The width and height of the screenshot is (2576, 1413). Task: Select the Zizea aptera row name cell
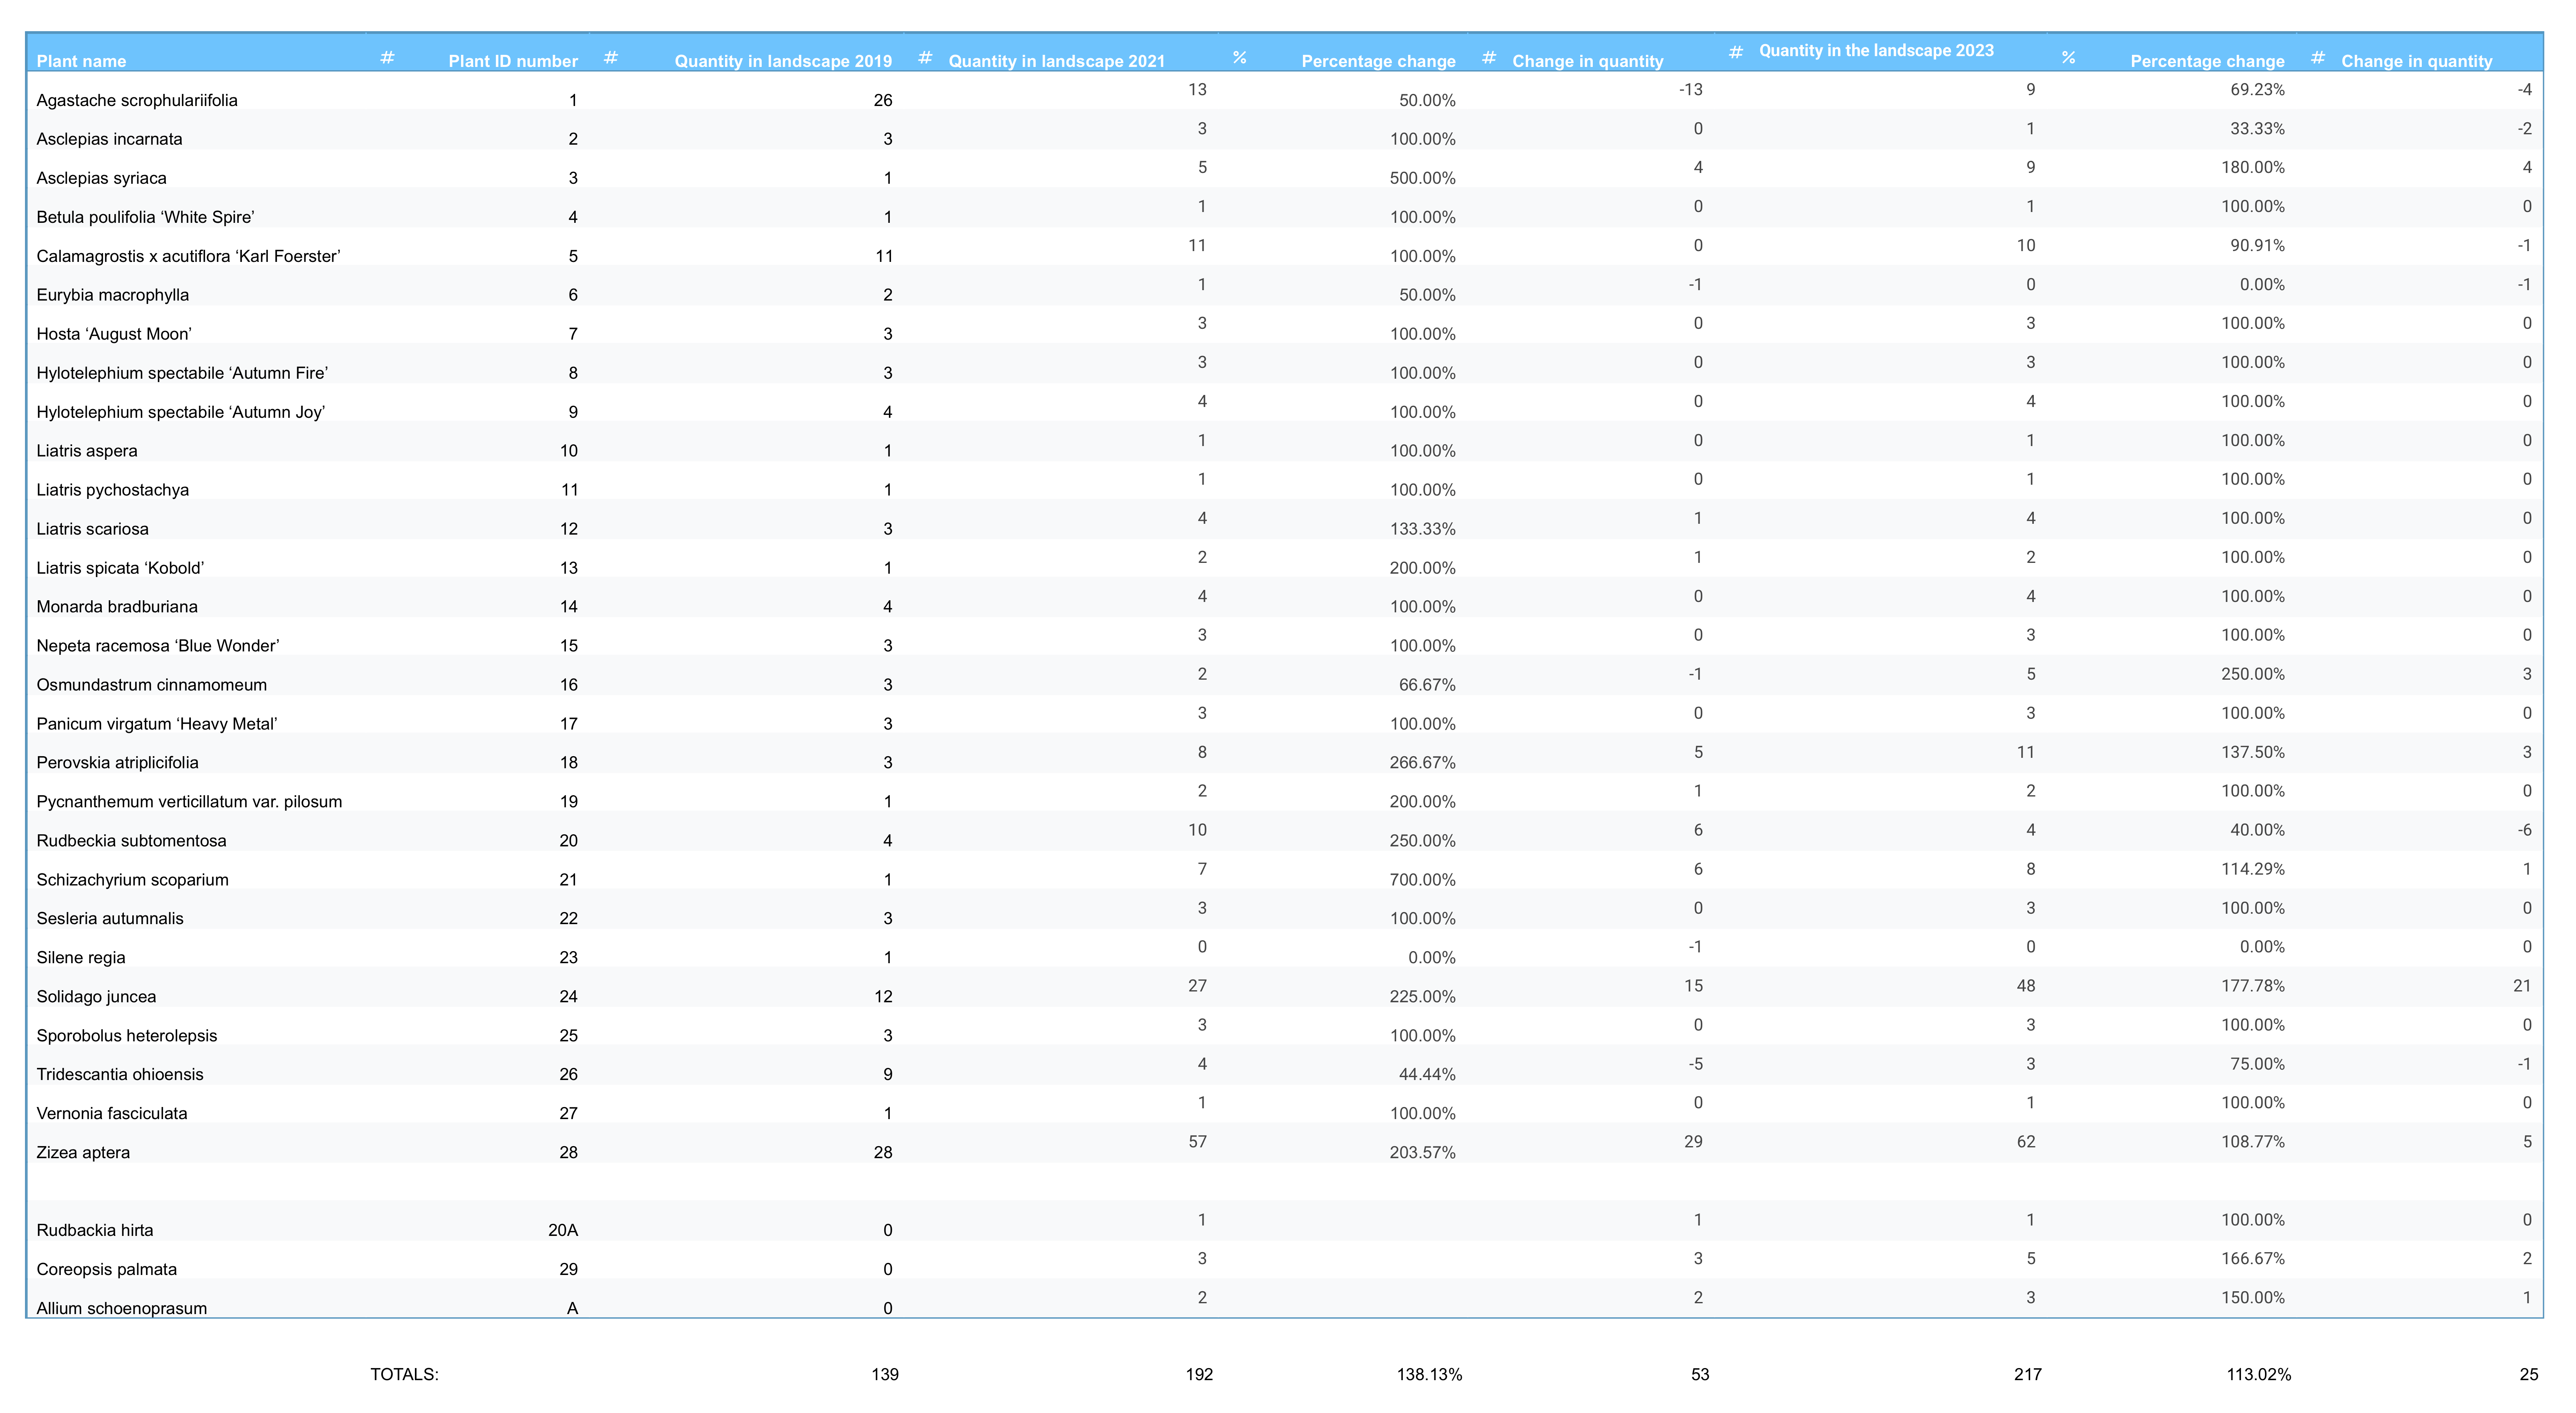tap(83, 1152)
